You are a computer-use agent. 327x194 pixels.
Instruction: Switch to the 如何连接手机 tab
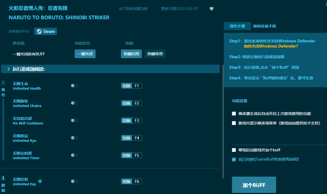tap(265, 26)
